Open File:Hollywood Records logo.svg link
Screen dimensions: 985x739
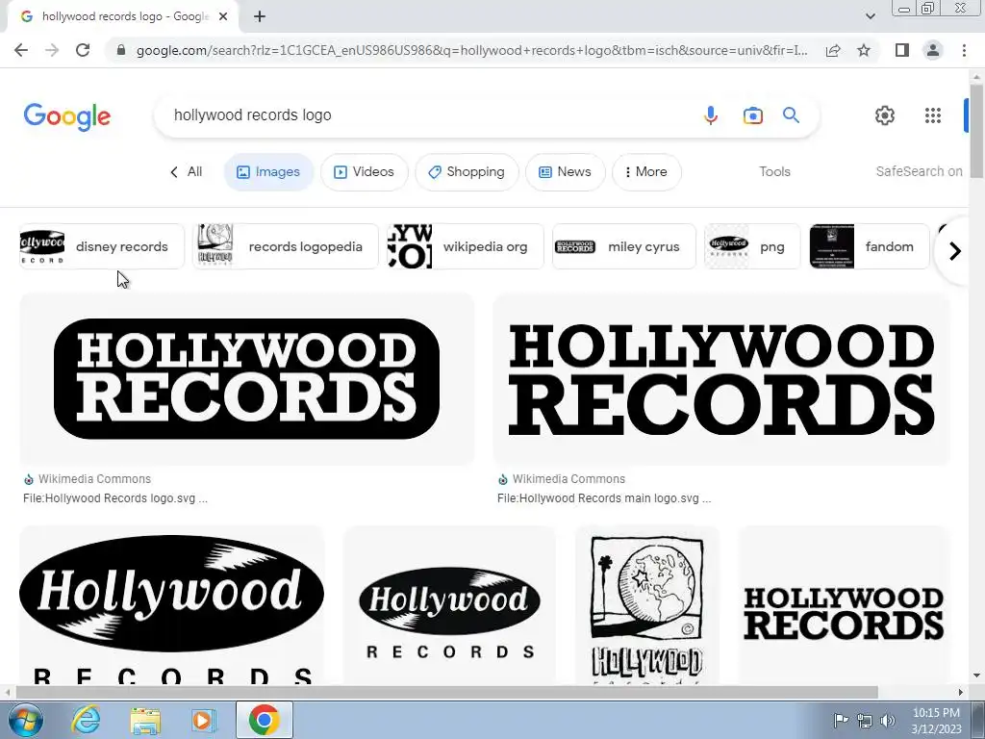click(115, 498)
